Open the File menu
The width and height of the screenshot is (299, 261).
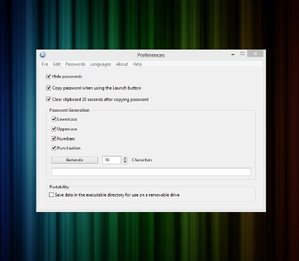[x=45, y=64]
